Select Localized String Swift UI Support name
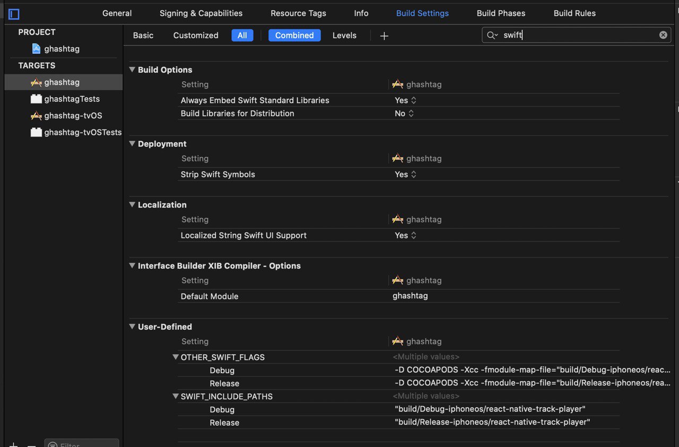This screenshot has width=679, height=447. 243,236
